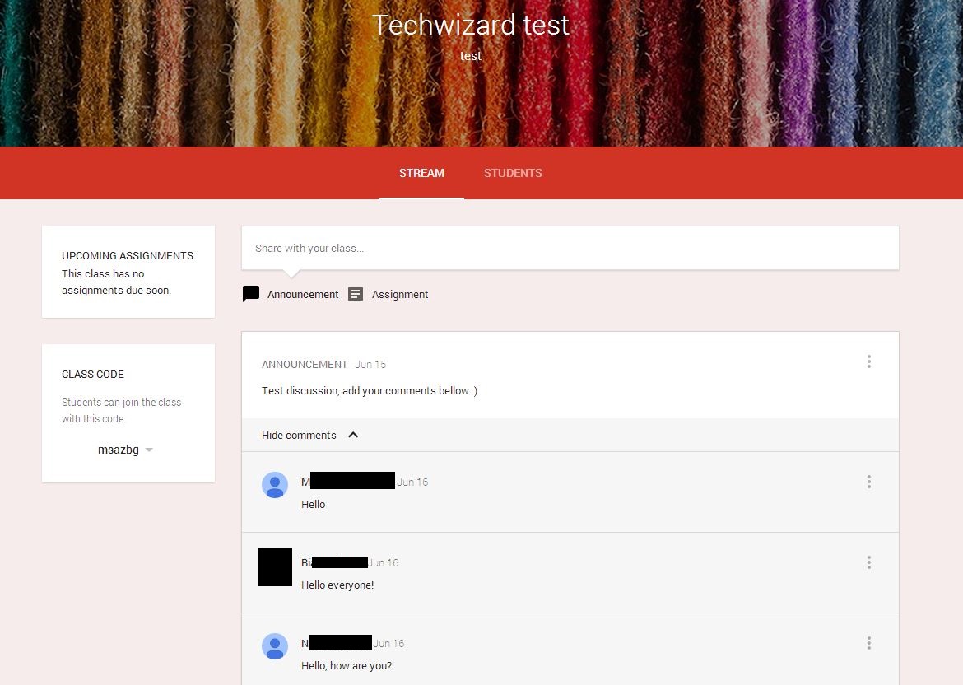The image size is (963, 685).
Task: Click the 'Jun 15' announcement date
Action: point(370,364)
